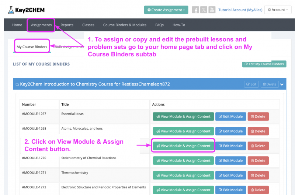Screen dimensions: 295x195
Task: Click Delete button in binder header
Action: pyautogui.click(x=270, y=84)
